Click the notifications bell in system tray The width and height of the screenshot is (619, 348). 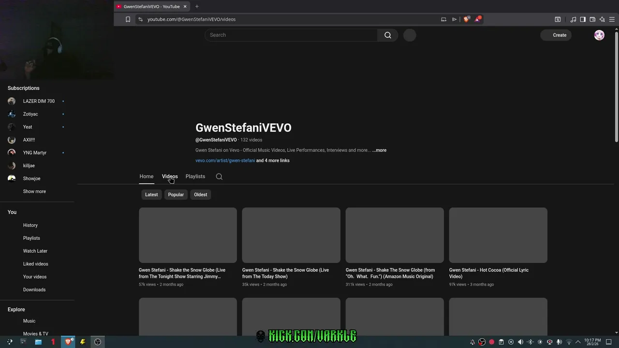[472, 342]
